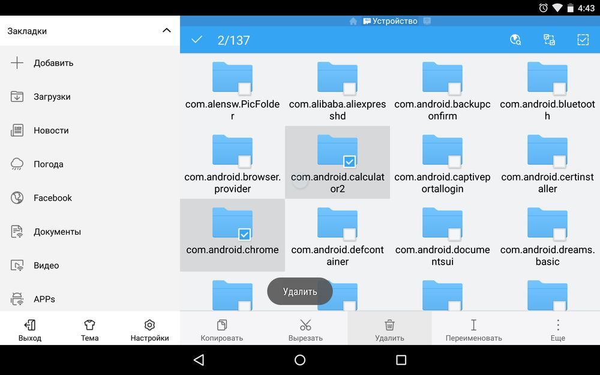Viewport: 600px width, 375px height.
Task: Check the com.android.captiveportallogin checkbox
Action: (454, 161)
